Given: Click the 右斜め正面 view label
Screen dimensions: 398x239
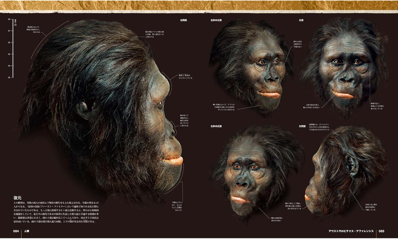Looking at the screenshot, I should tap(216, 20).
